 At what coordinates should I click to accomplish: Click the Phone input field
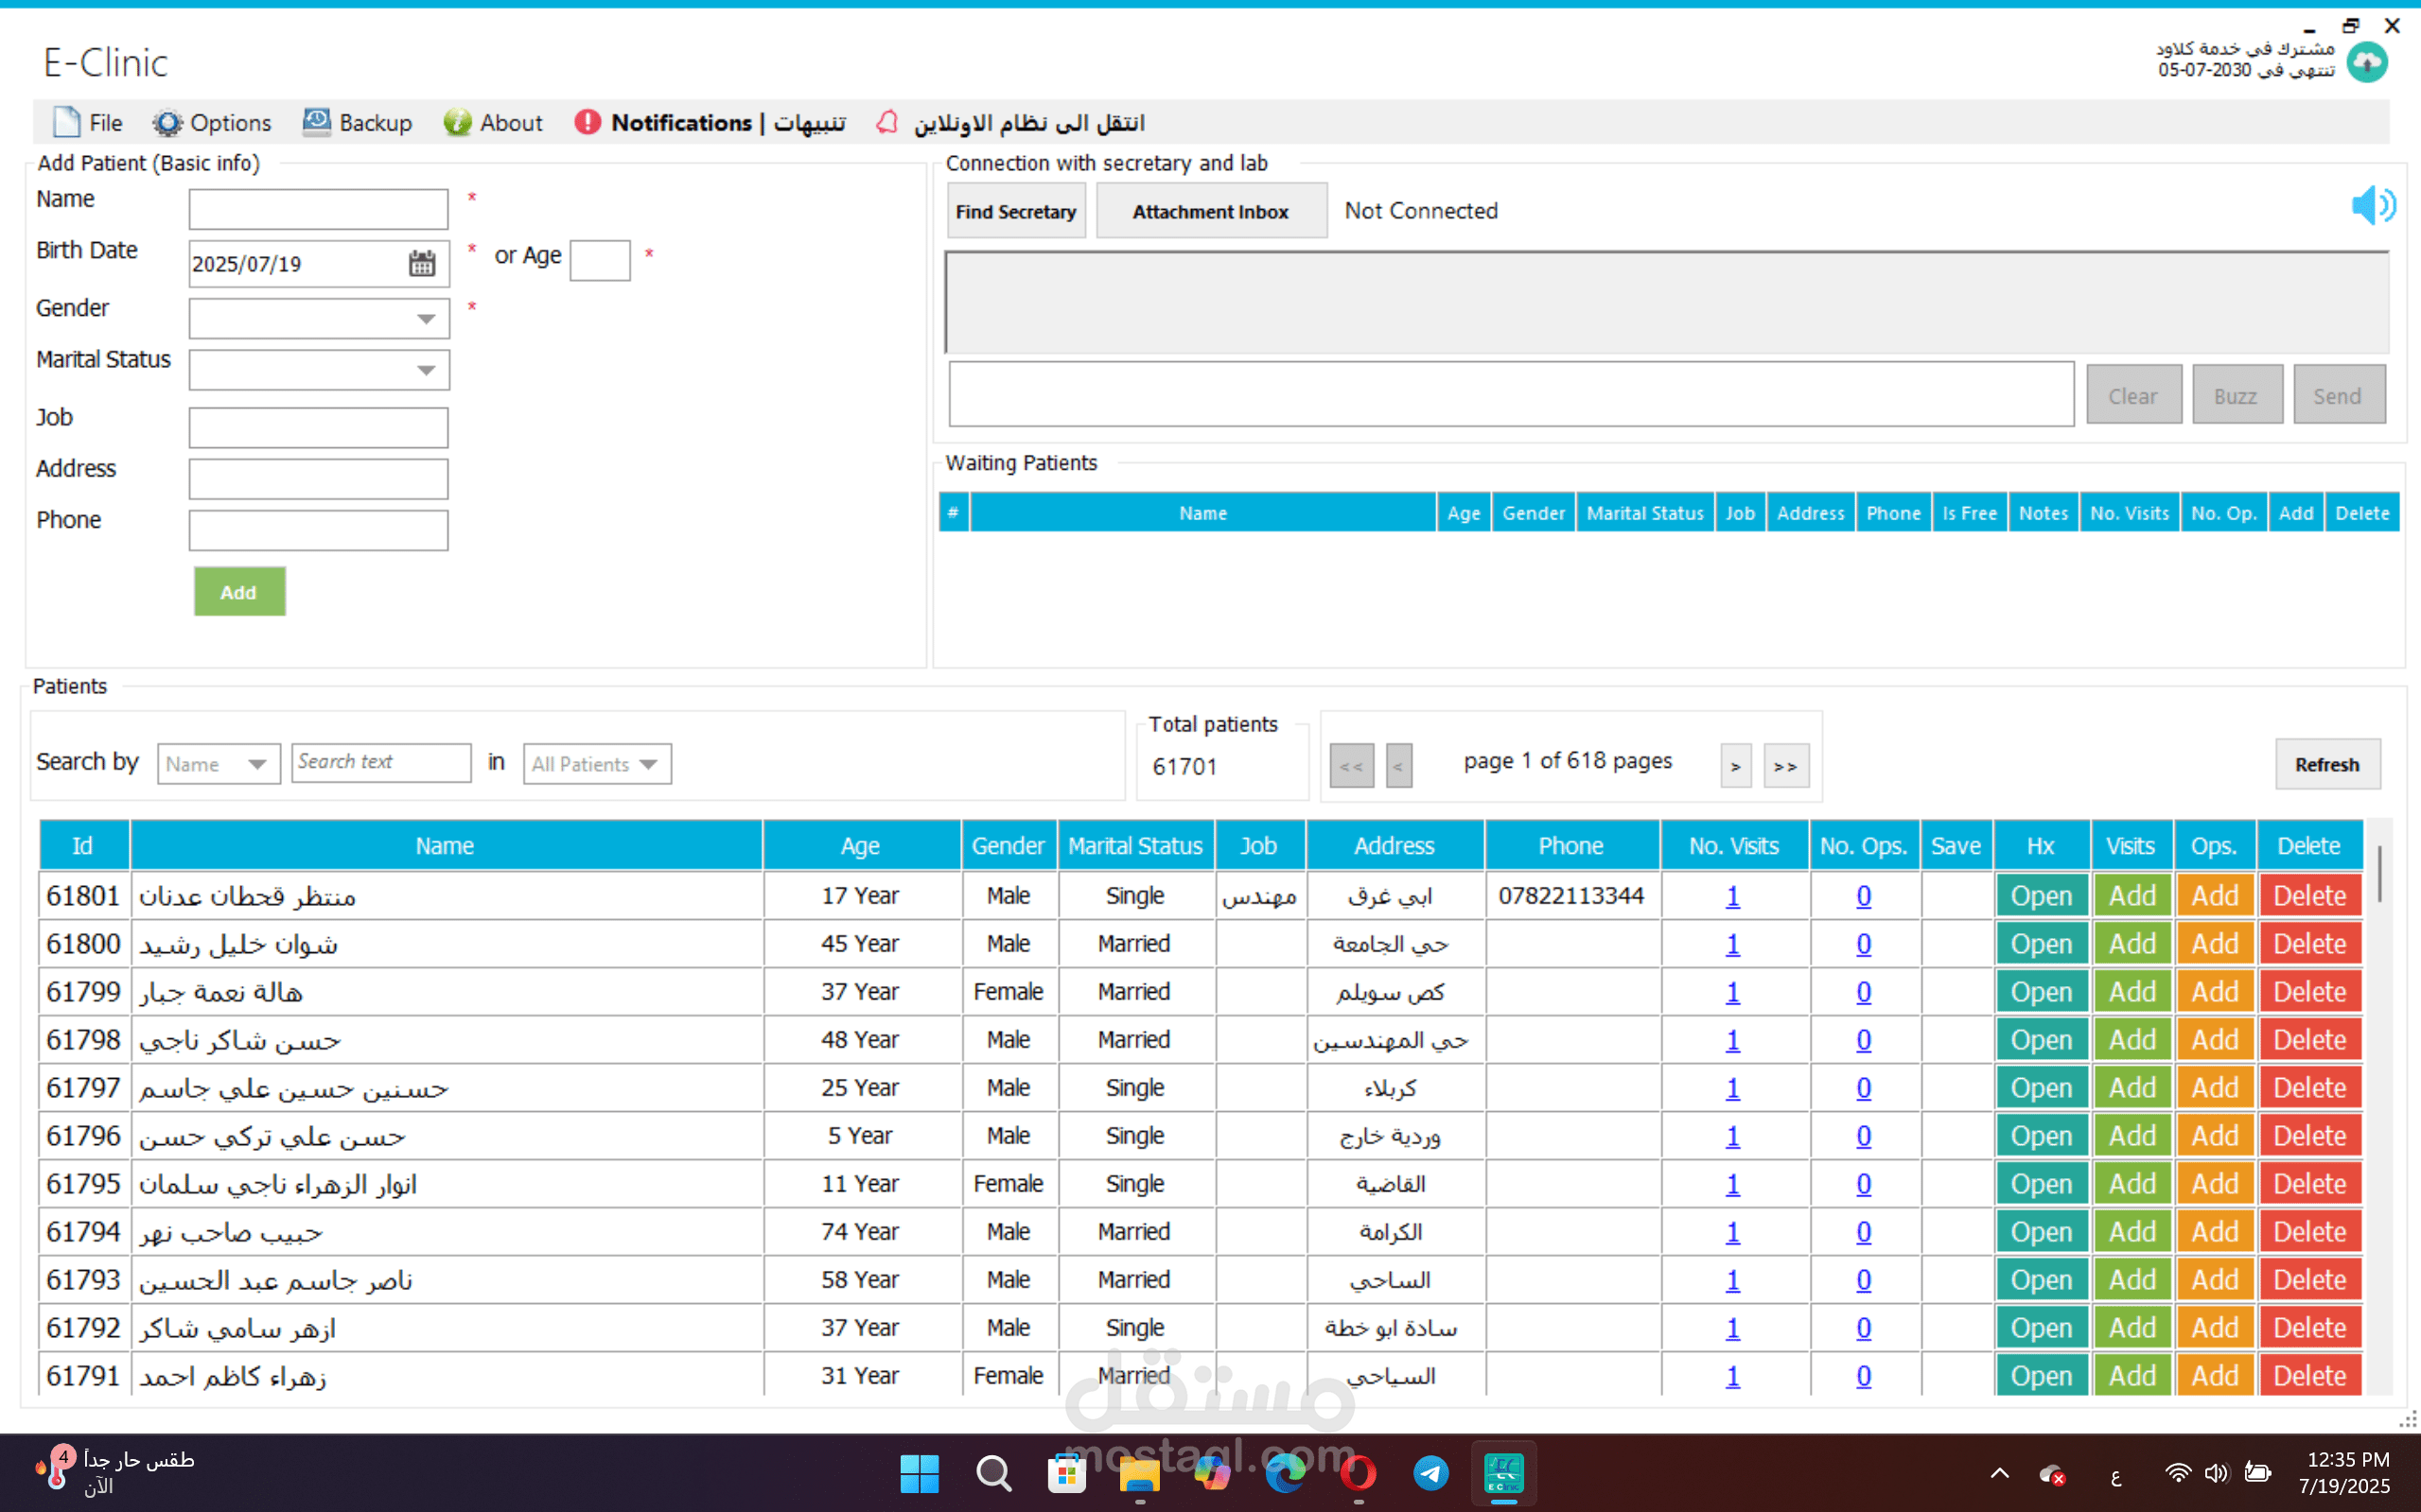[318, 530]
